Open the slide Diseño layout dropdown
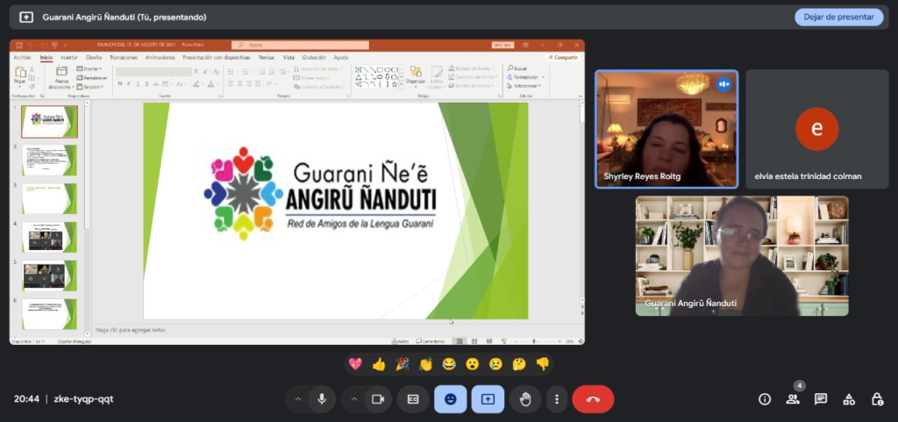The image size is (898, 422). [x=89, y=68]
